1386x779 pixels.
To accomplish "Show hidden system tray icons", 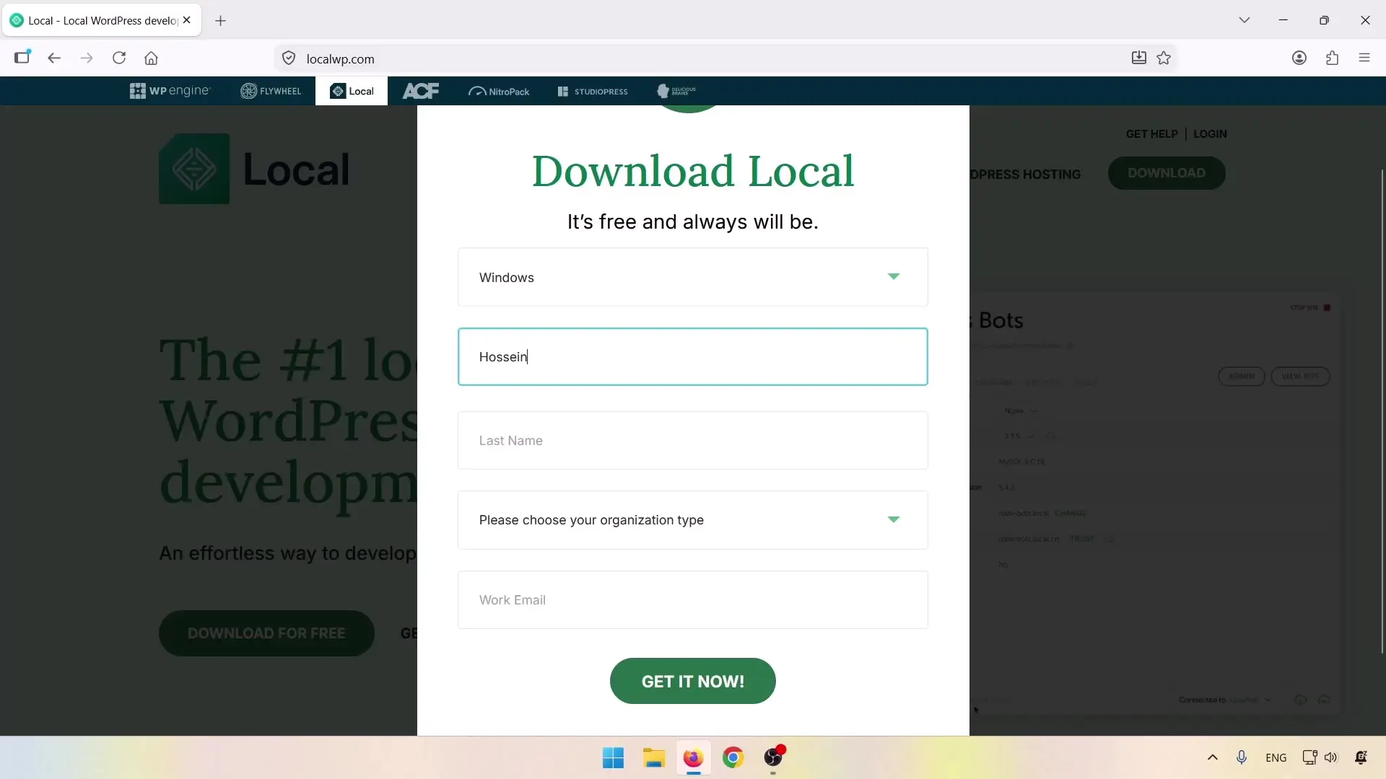I will [x=1212, y=757].
